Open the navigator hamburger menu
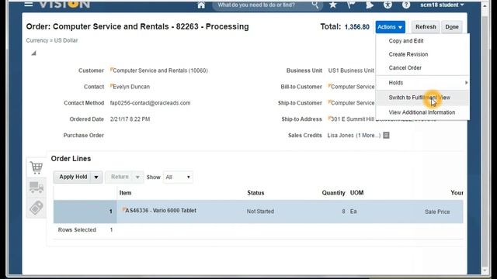This screenshot has height=279, width=497. 29,4
